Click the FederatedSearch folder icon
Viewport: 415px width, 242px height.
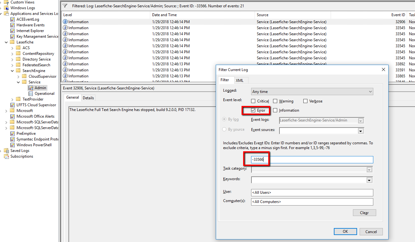pos(19,65)
